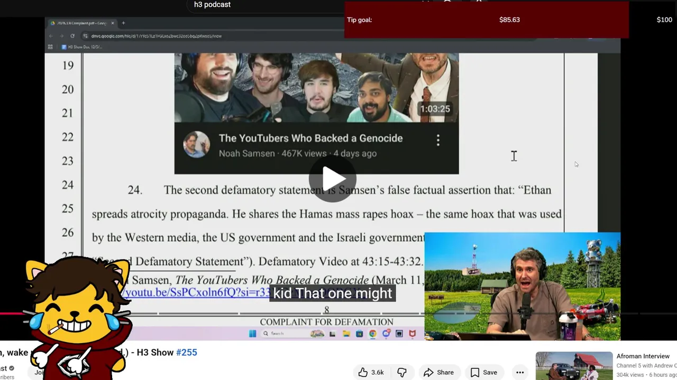This screenshot has height=380, width=677.
Task: Open the Afroman Interview thumbnail
Action: 574,366
